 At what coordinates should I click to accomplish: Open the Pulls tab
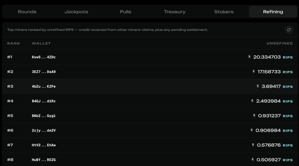[x=125, y=11]
